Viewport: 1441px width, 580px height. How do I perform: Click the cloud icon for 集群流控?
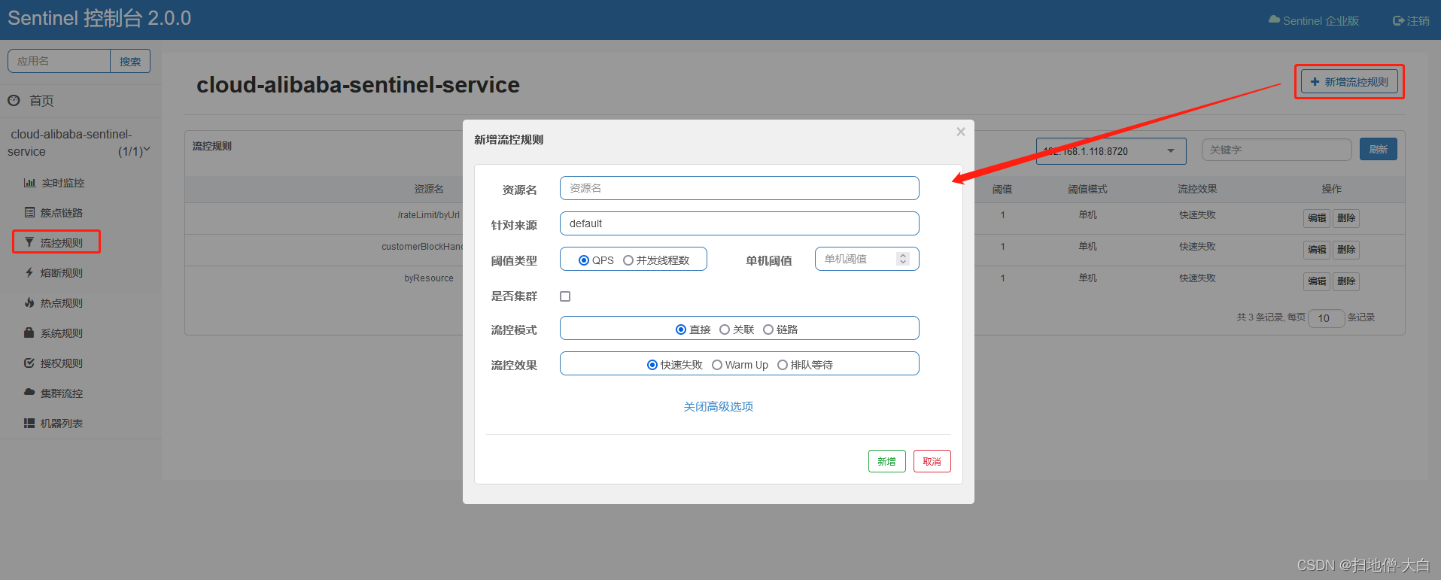(29, 393)
